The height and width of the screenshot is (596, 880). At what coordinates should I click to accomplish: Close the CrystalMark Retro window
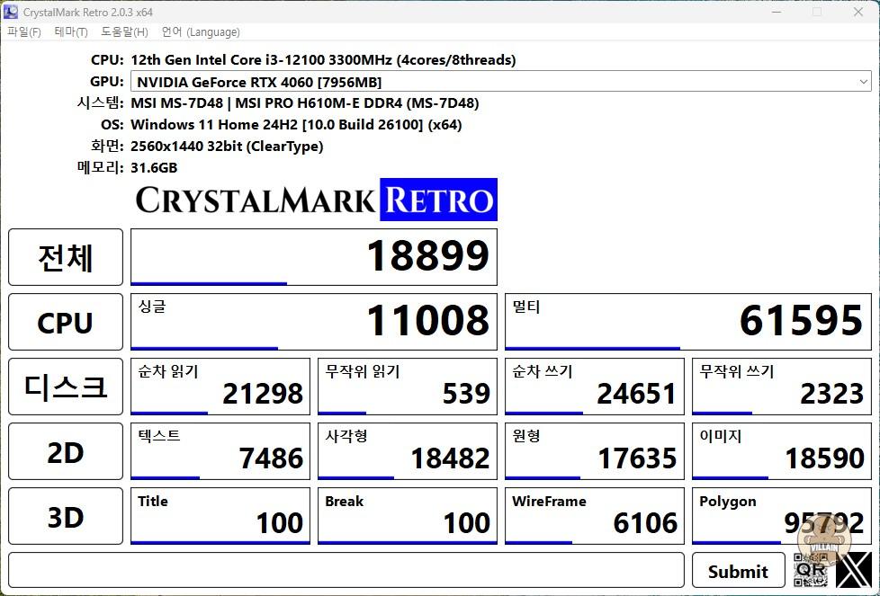click(858, 12)
